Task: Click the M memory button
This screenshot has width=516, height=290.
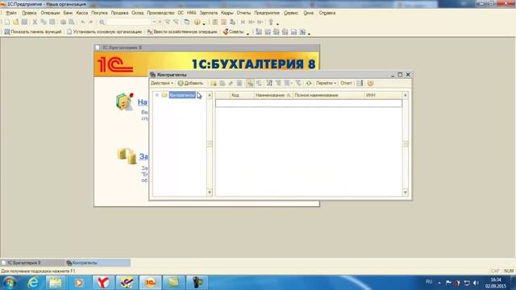Action: (243, 22)
